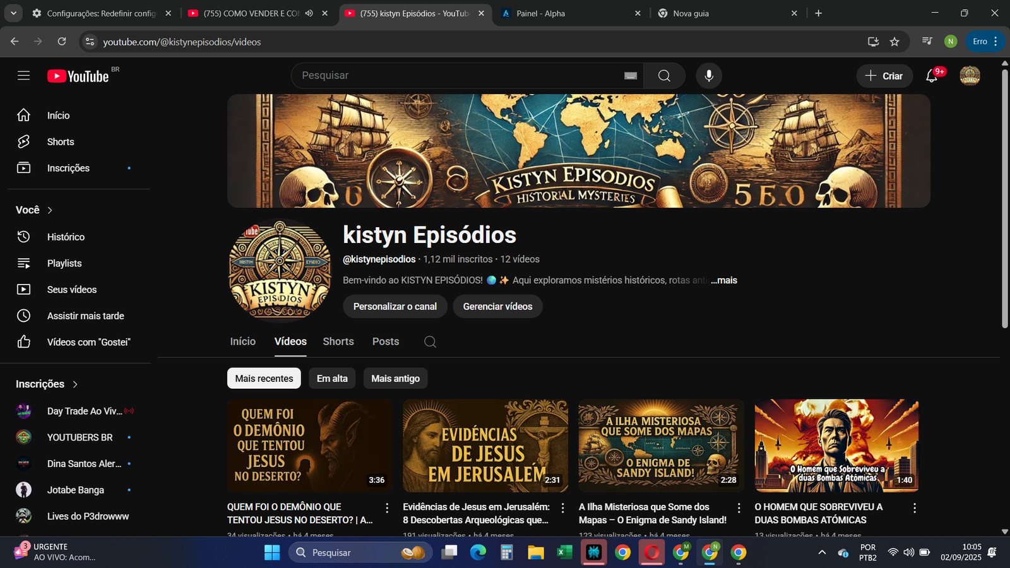Open the YouTube hamburger guide menu
The image size is (1010, 568).
[23, 76]
